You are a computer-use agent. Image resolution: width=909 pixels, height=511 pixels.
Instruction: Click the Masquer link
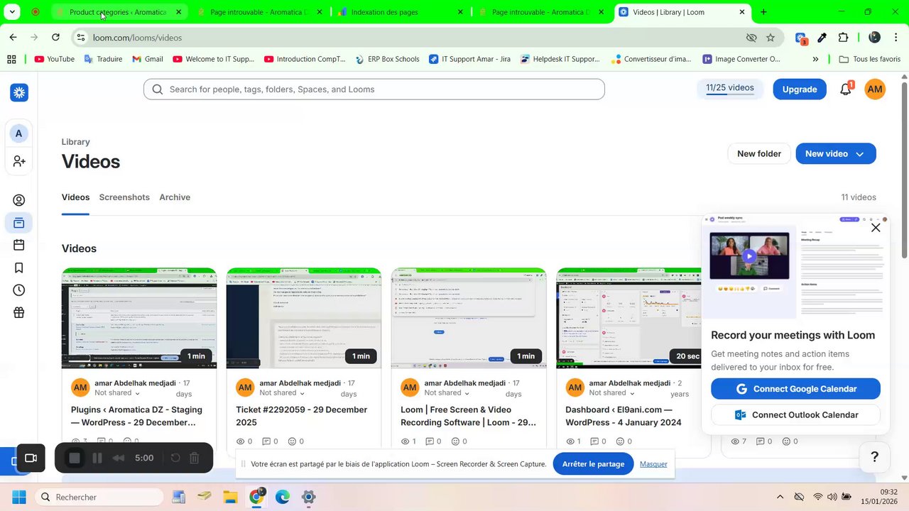tap(653, 464)
